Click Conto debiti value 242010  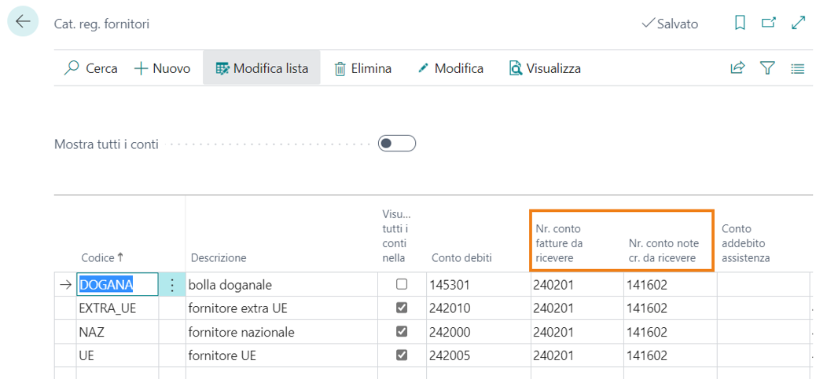tap(479, 308)
